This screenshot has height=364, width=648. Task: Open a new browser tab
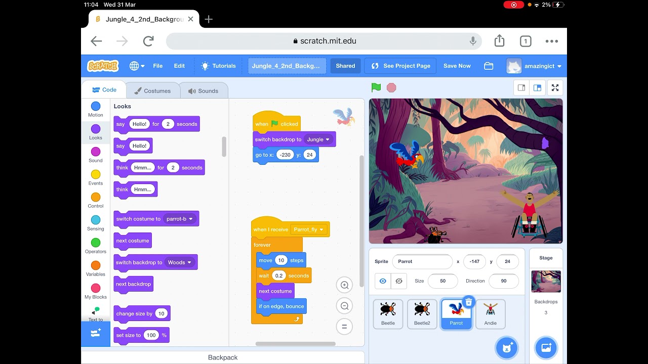[209, 19]
